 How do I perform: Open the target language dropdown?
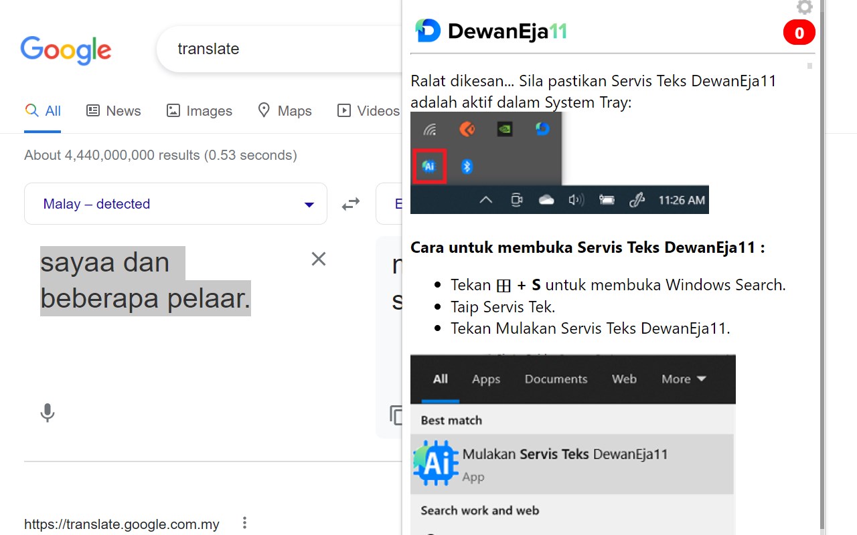(389, 204)
